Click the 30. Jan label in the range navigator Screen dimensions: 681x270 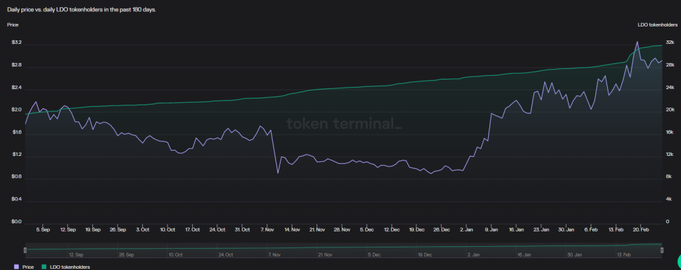(x=574, y=255)
